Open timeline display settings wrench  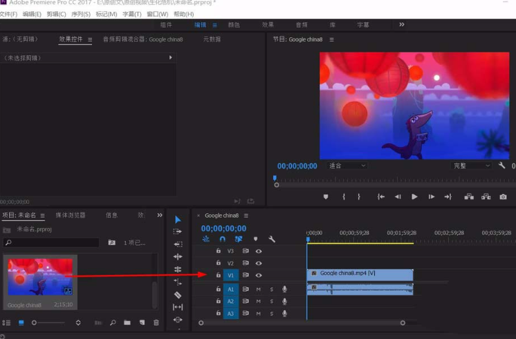click(x=272, y=240)
